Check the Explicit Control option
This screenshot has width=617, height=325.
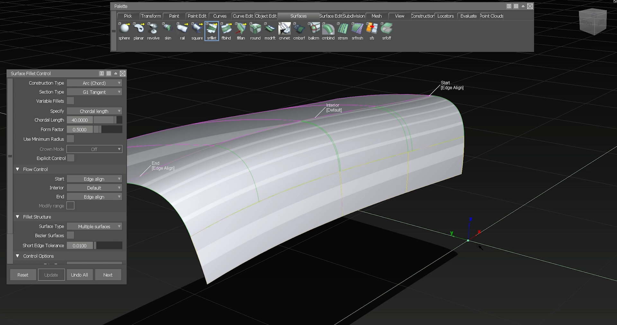(71, 158)
